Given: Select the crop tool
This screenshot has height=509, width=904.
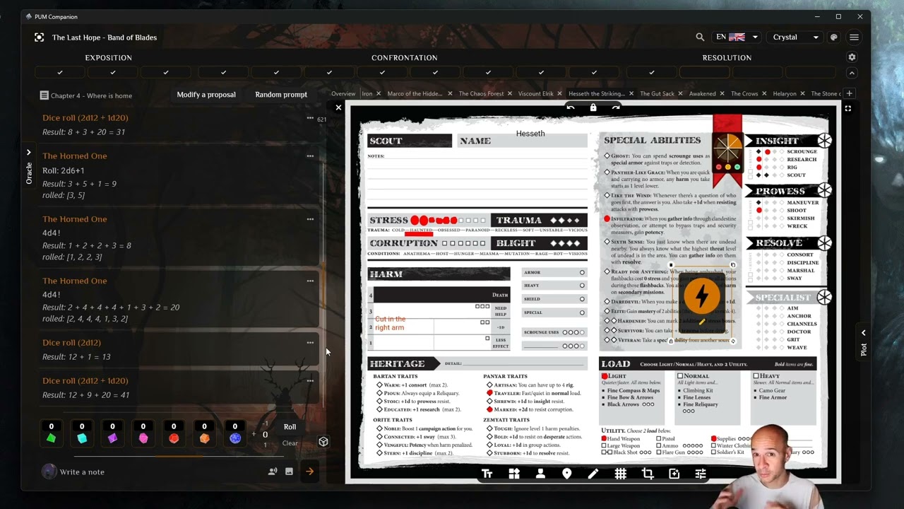Looking at the screenshot, I should pyautogui.click(x=647, y=474).
